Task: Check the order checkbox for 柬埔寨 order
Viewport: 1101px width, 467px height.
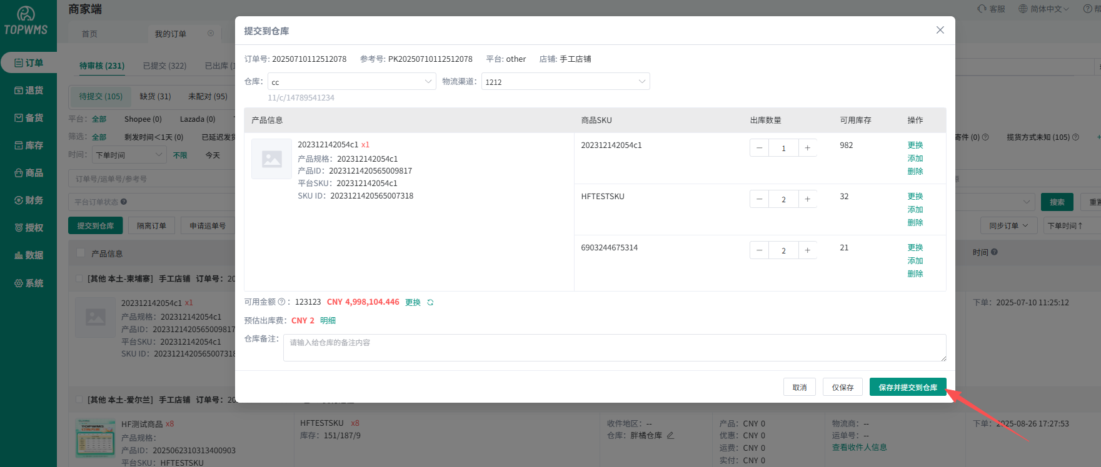Action: (79, 278)
